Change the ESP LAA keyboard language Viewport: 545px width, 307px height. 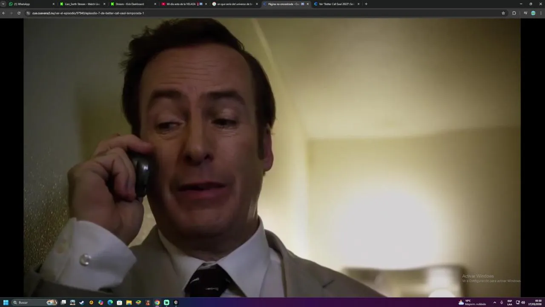(510, 302)
